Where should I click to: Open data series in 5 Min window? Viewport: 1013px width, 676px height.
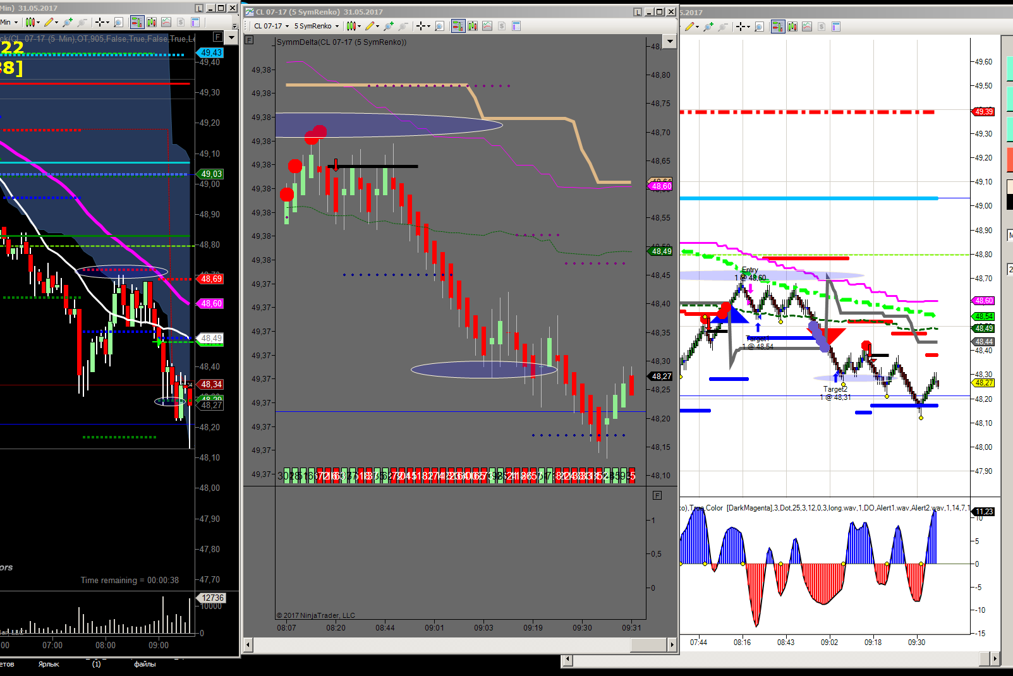coord(152,22)
